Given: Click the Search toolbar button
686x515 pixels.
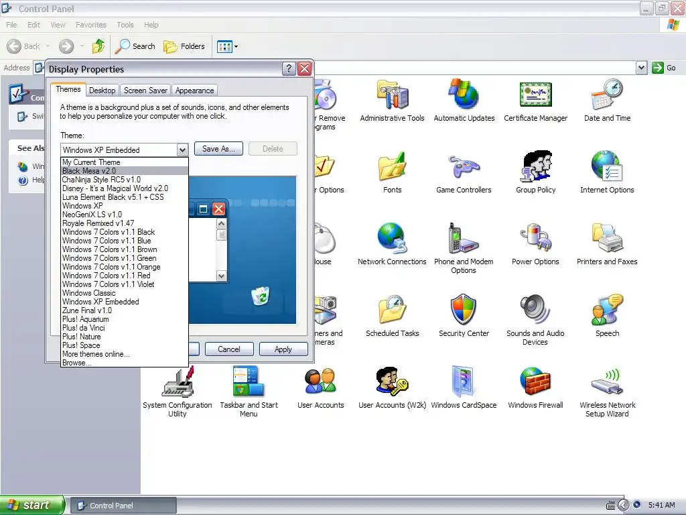Looking at the screenshot, I should point(135,46).
